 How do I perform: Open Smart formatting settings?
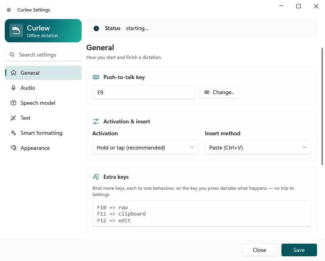[x=43, y=133]
